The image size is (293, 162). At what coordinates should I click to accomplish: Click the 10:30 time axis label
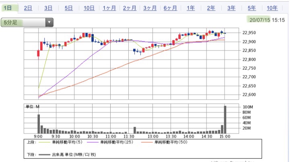tap(93, 137)
